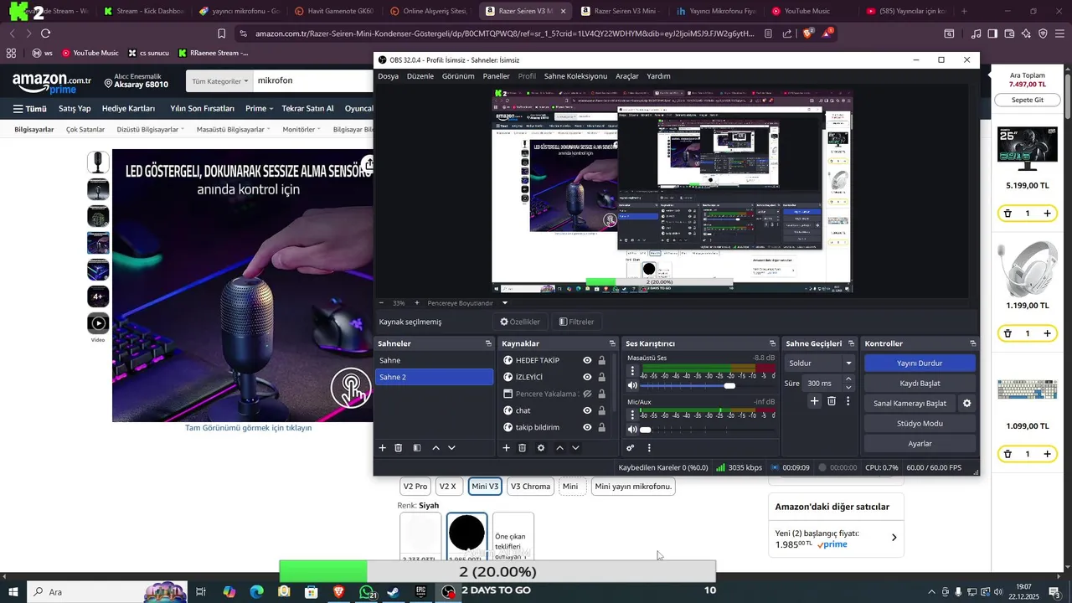The height and width of the screenshot is (603, 1072).
Task: Toggle lock on HEDEF TAKİP source
Action: coord(601,360)
